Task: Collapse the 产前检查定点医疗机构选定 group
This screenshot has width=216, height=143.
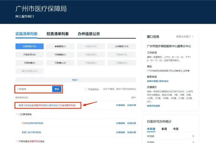Action: pyautogui.click(x=17, y=141)
